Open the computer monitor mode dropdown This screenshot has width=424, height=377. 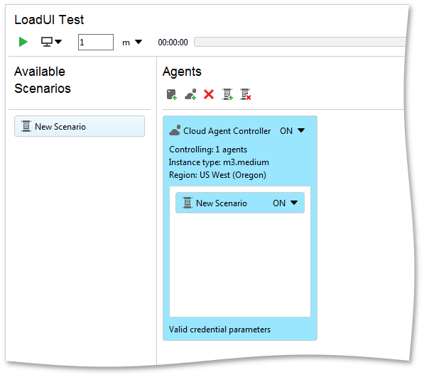[51, 42]
